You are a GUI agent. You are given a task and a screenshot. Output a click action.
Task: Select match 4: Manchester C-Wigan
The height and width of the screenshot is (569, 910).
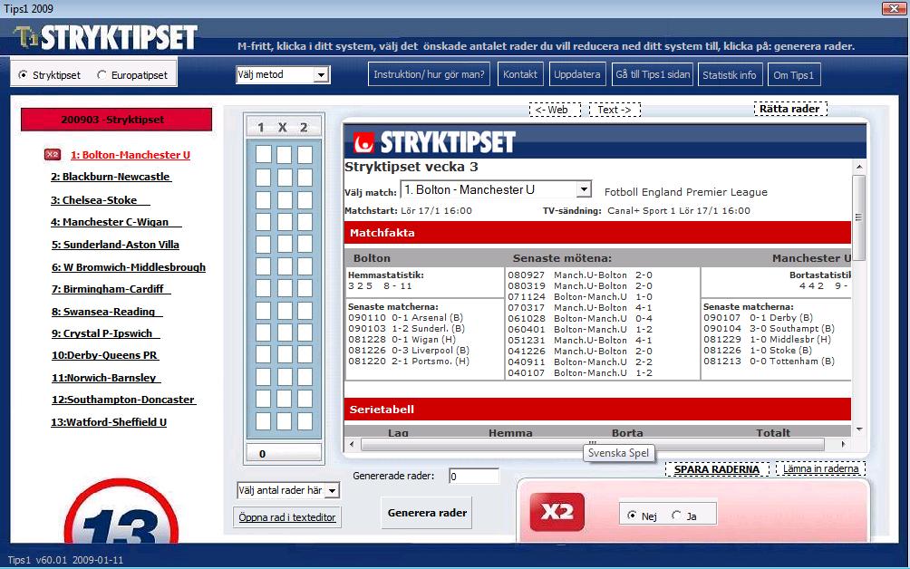pos(116,222)
